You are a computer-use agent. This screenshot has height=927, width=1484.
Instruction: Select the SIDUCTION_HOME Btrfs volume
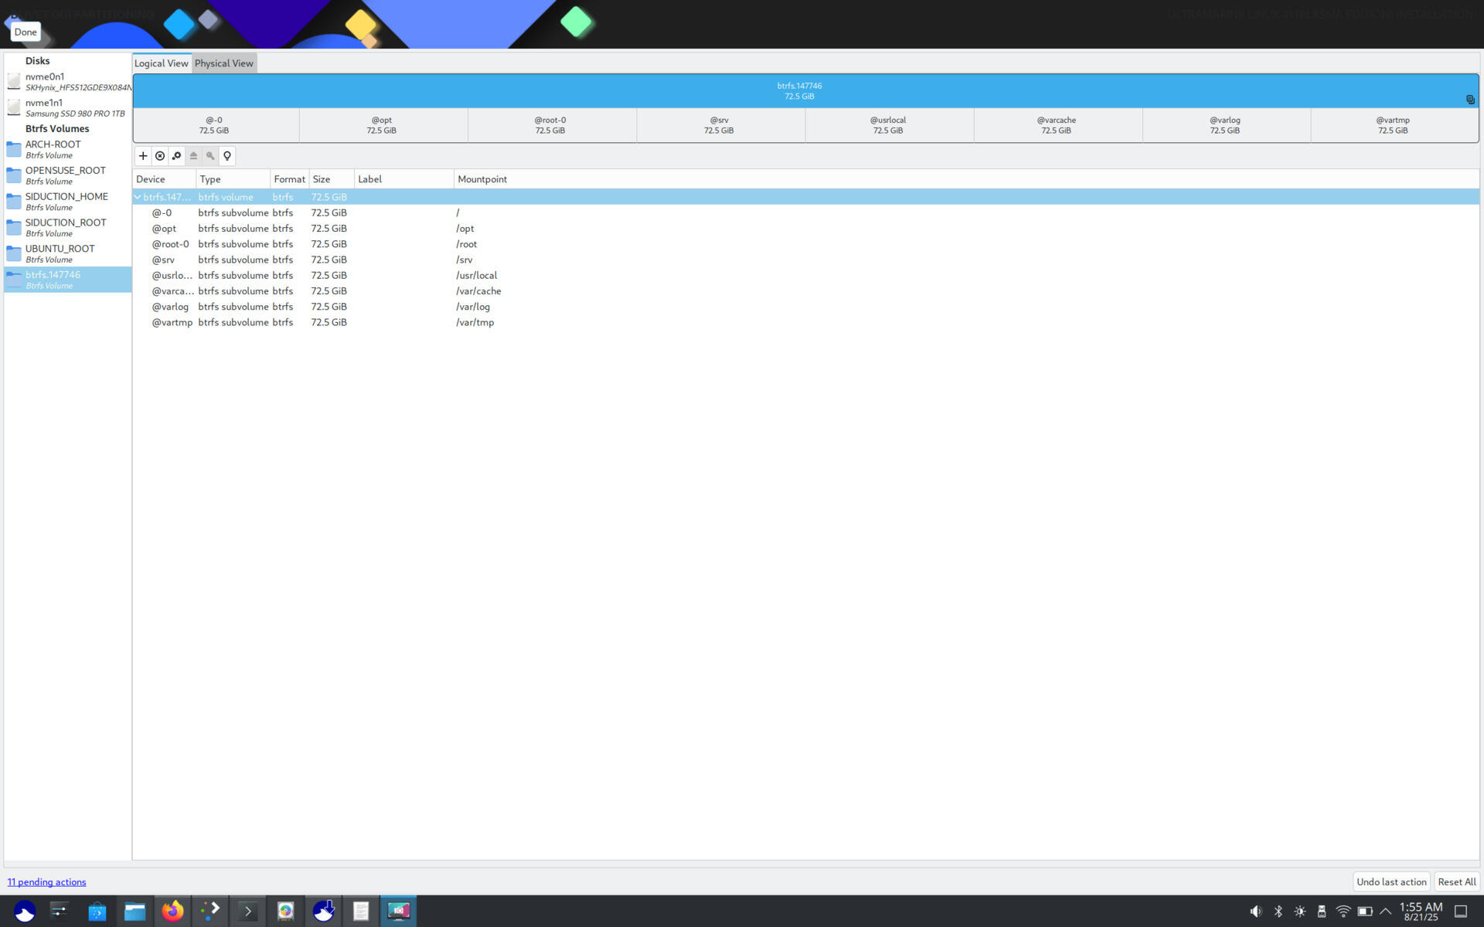coord(68,202)
